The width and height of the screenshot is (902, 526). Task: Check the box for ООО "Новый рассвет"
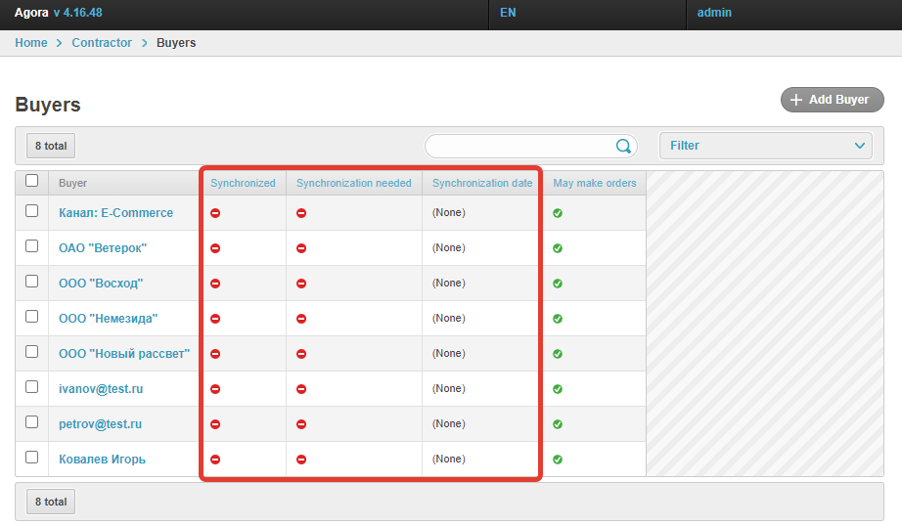point(32,352)
